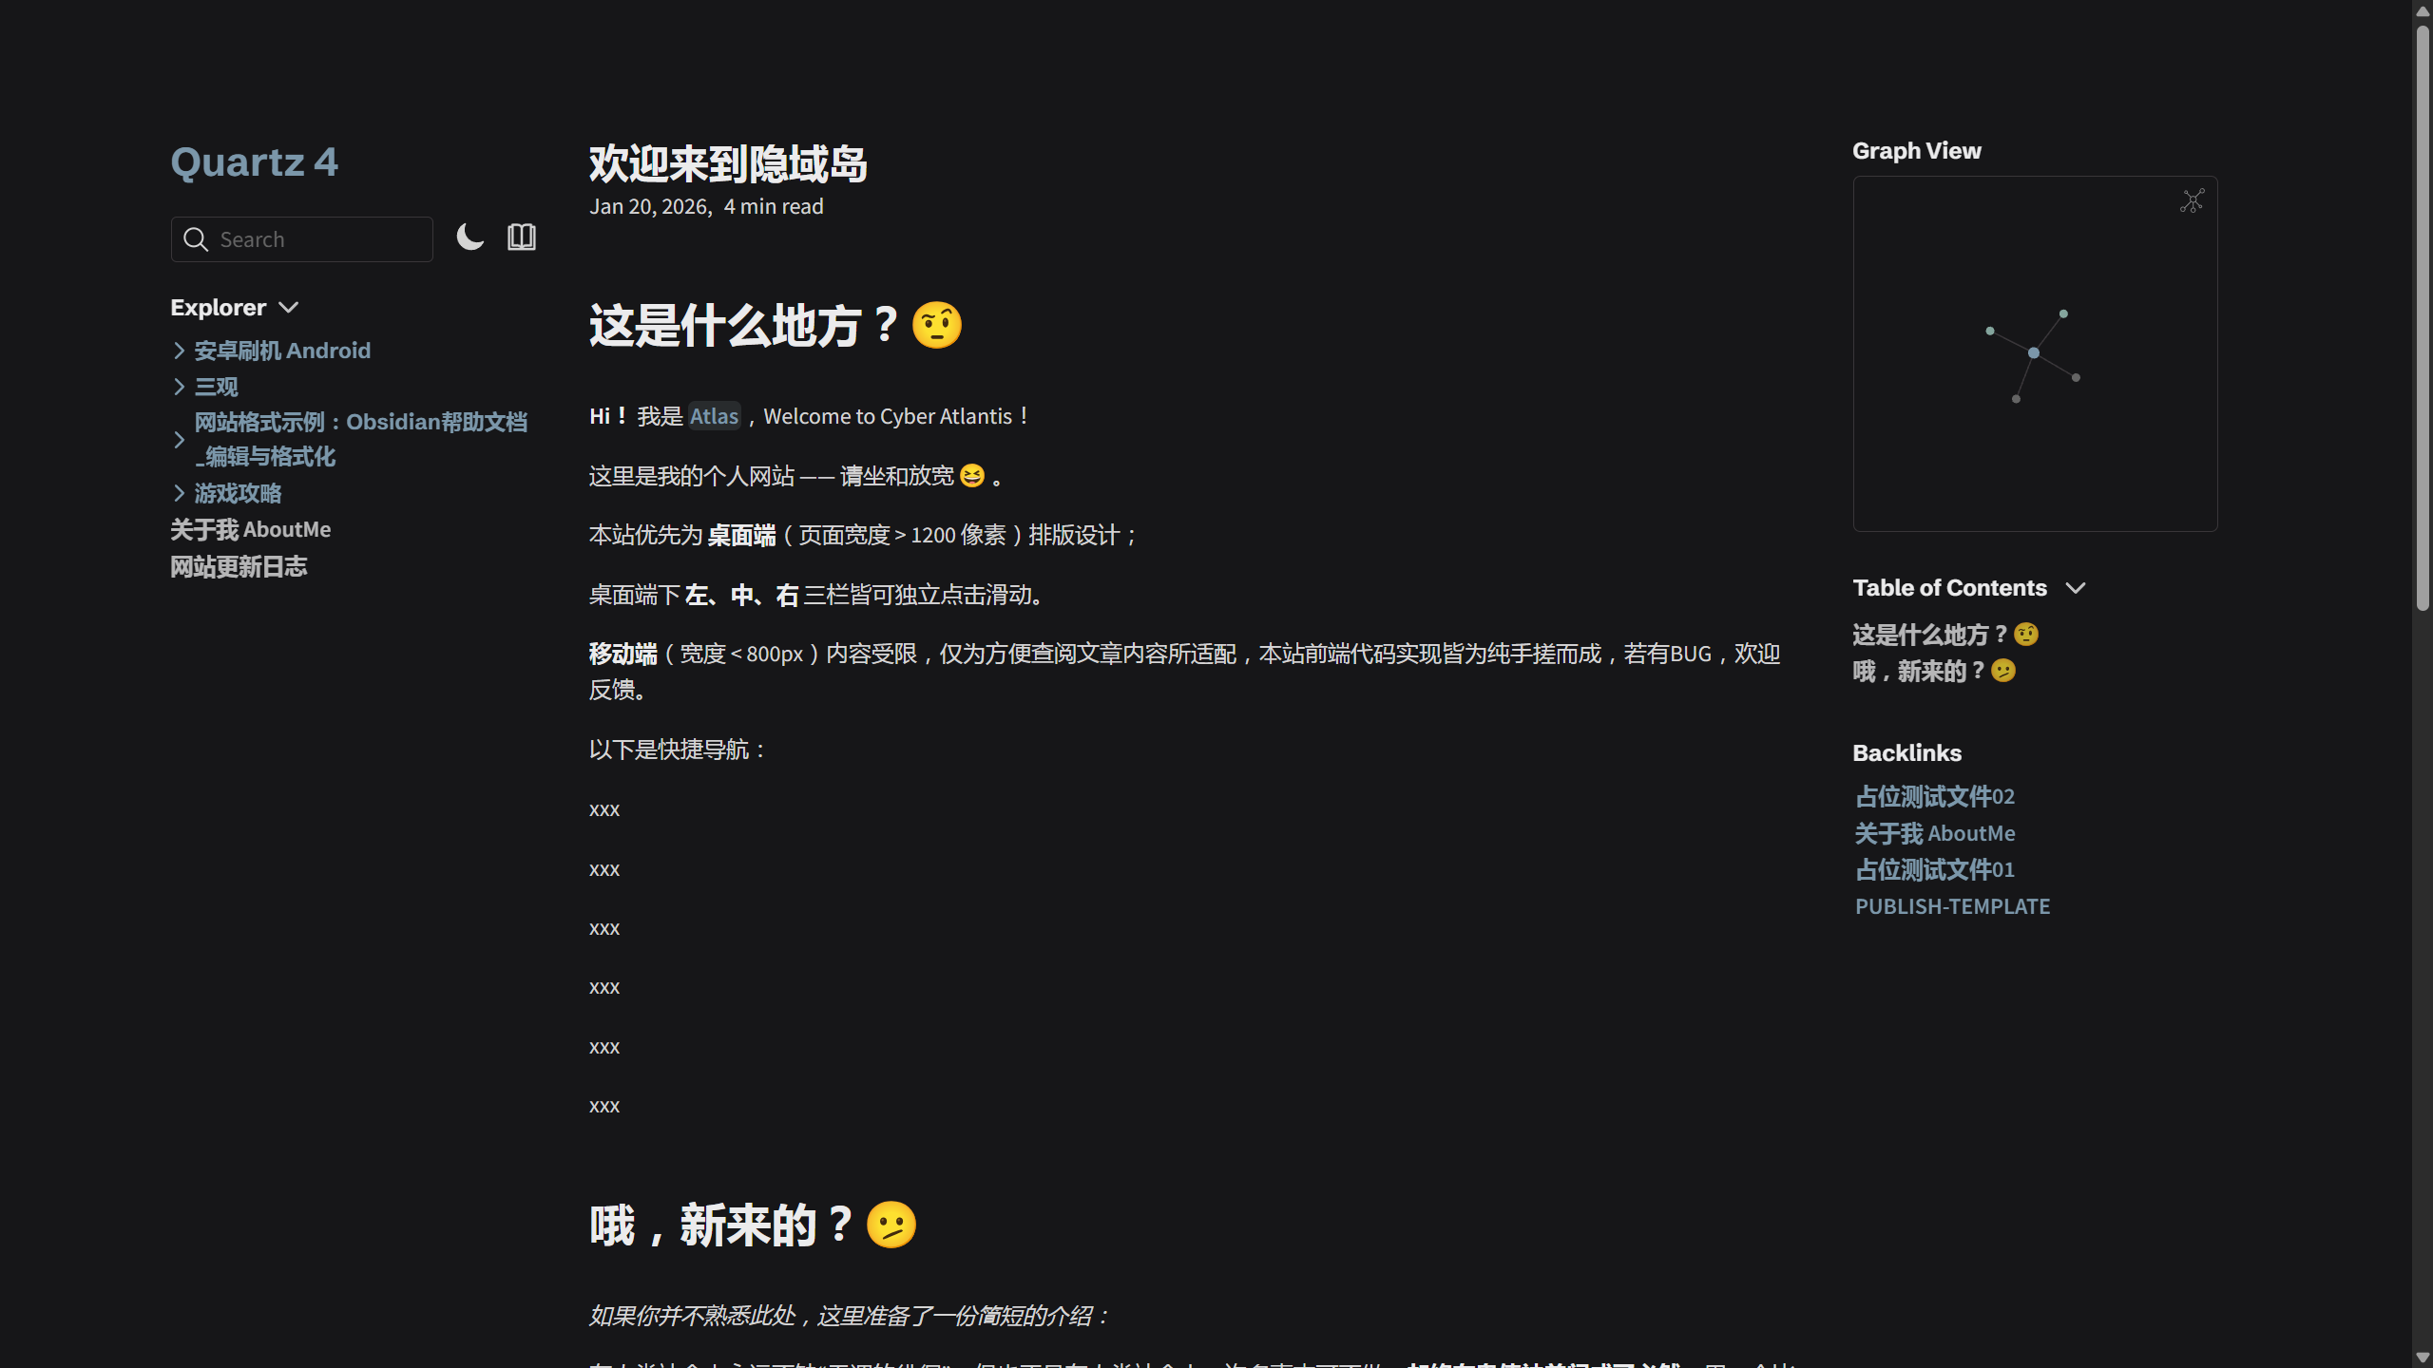Expand the 网站格式示例 Obsidian folder chevron
The width and height of the screenshot is (2433, 1368).
pos(179,440)
